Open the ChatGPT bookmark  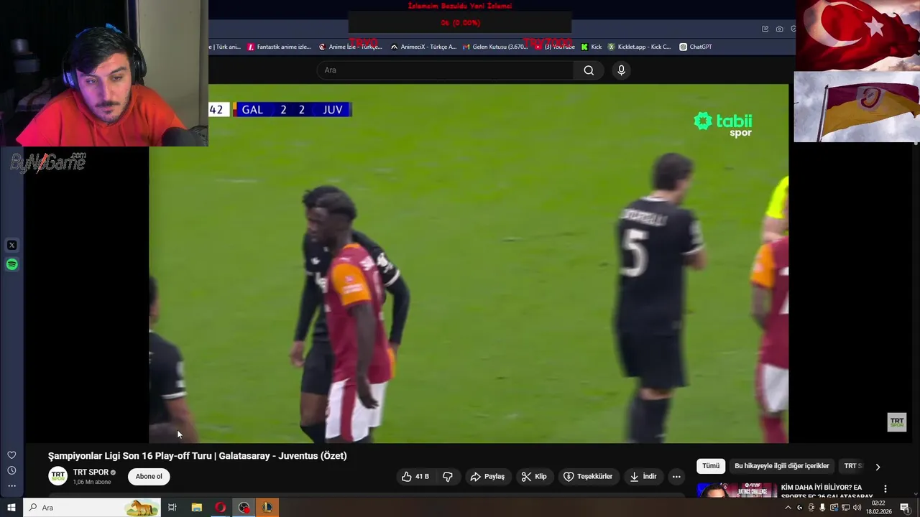pyautogui.click(x=696, y=47)
